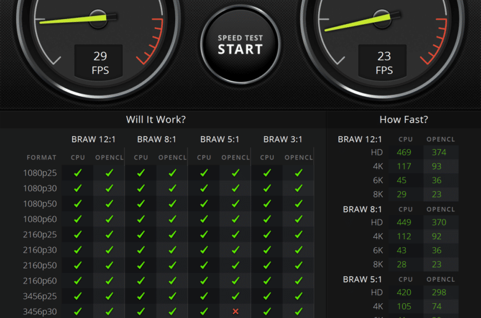Image resolution: width=481 pixels, height=318 pixels.
Task: Click the 3456p30 format row label
Action: [40, 312]
